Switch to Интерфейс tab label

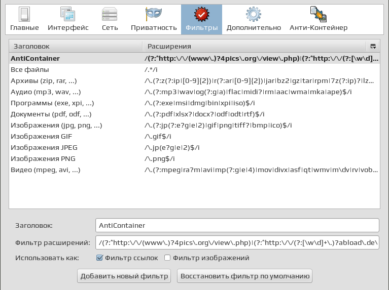(x=68, y=27)
